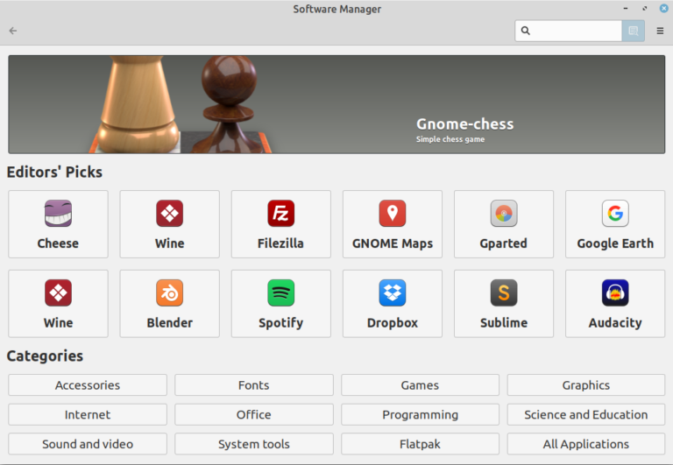
Task: Select the GNOME Maps pin icon
Action: (392, 214)
